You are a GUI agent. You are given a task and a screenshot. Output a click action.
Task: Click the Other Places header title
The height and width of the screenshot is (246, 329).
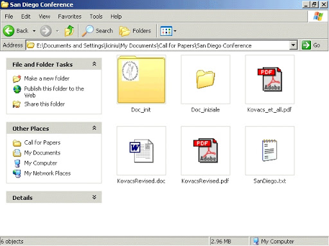(x=31, y=129)
